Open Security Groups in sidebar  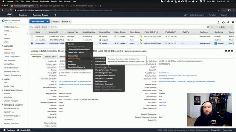(10, 108)
